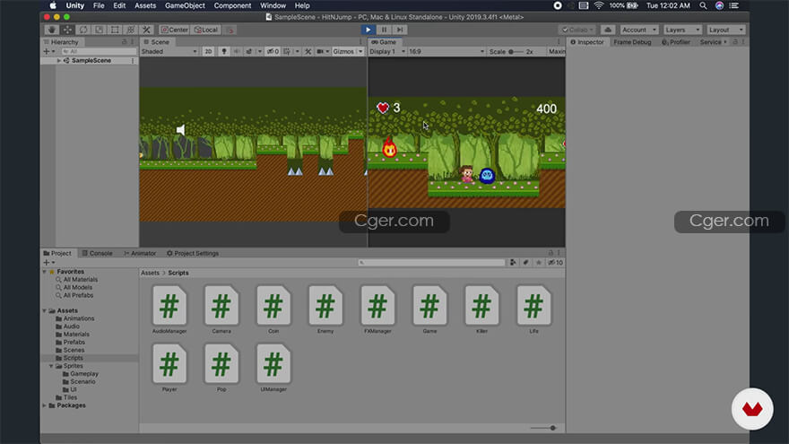The height and width of the screenshot is (444, 789).
Task: Switch to Profiler tab
Action: [676, 42]
